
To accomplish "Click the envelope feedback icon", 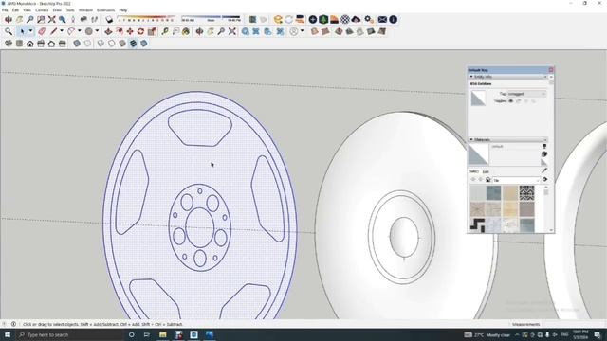I will (x=382, y=19).
